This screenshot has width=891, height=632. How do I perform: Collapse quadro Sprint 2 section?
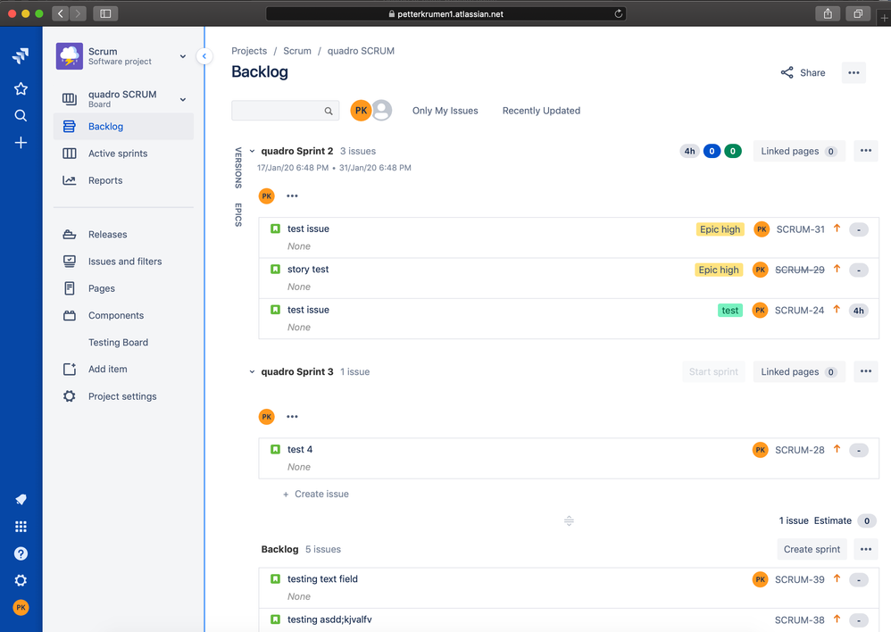point(252,151)
